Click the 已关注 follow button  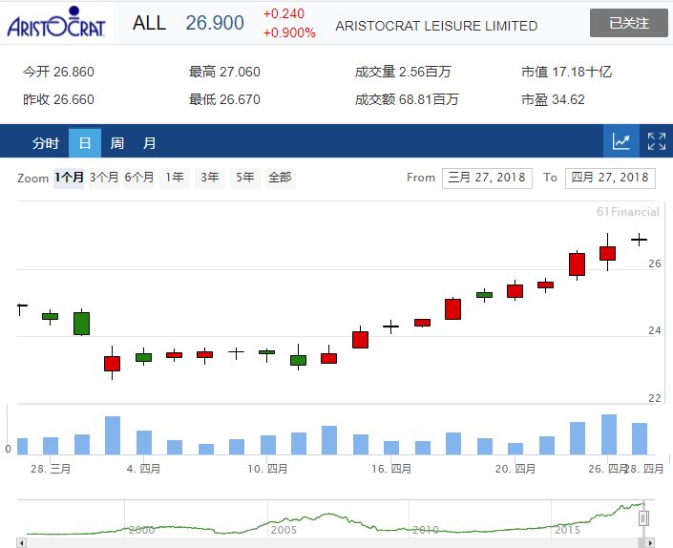[628, 23]
